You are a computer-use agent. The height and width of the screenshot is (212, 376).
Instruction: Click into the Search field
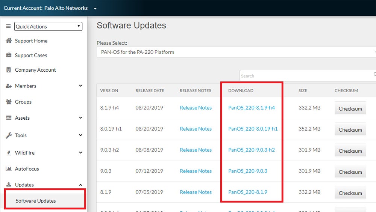click(305, 76)
